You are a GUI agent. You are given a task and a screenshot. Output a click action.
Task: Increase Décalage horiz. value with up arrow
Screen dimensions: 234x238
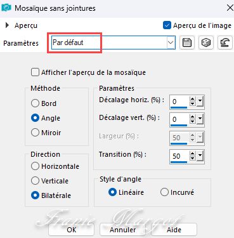(192, 99)
